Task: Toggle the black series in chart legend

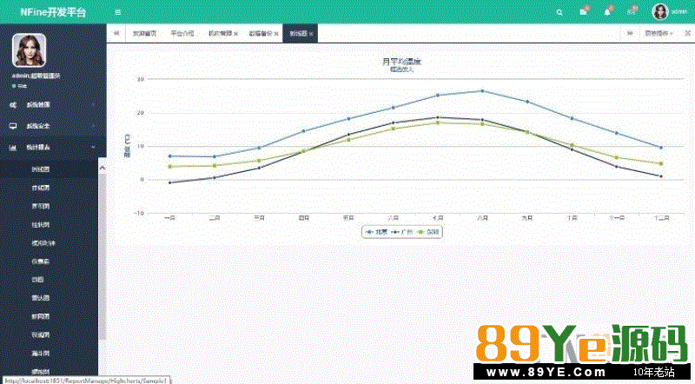Action: point(401,232)
